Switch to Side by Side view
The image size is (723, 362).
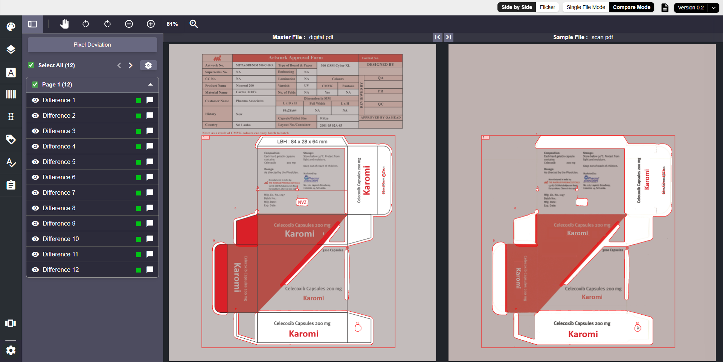click(517, 7)
